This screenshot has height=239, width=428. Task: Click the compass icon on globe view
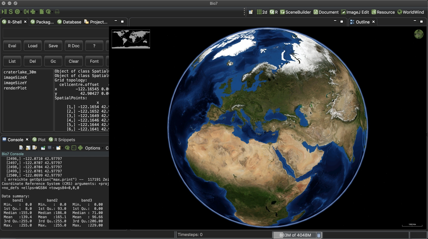coord(418,34)
